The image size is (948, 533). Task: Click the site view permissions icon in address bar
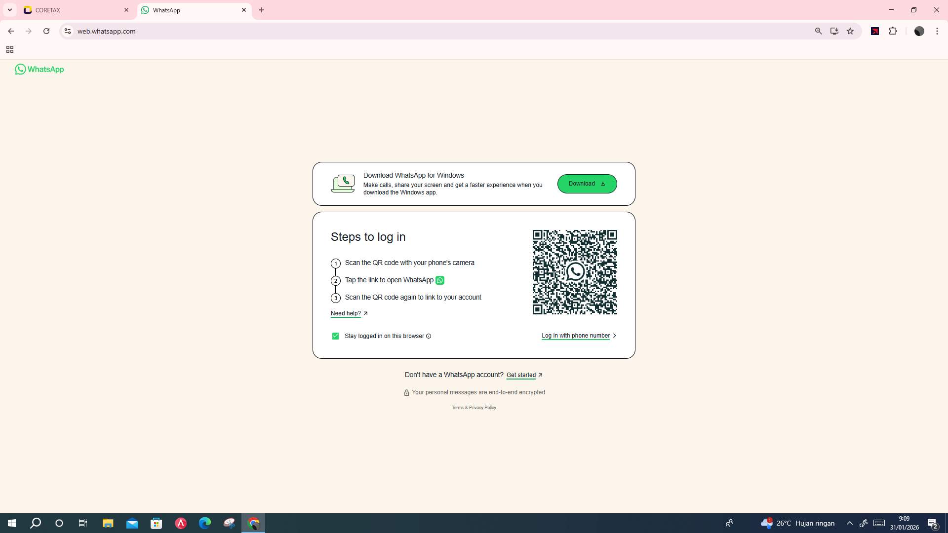[67, 31]
